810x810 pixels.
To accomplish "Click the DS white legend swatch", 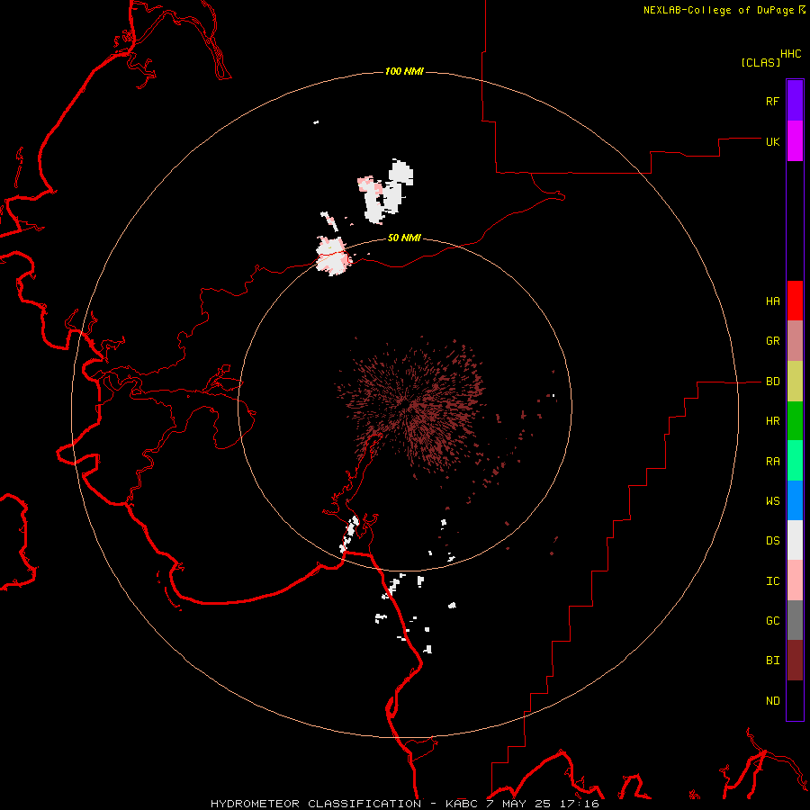I will pyautogui.click(x=795, y=540).
